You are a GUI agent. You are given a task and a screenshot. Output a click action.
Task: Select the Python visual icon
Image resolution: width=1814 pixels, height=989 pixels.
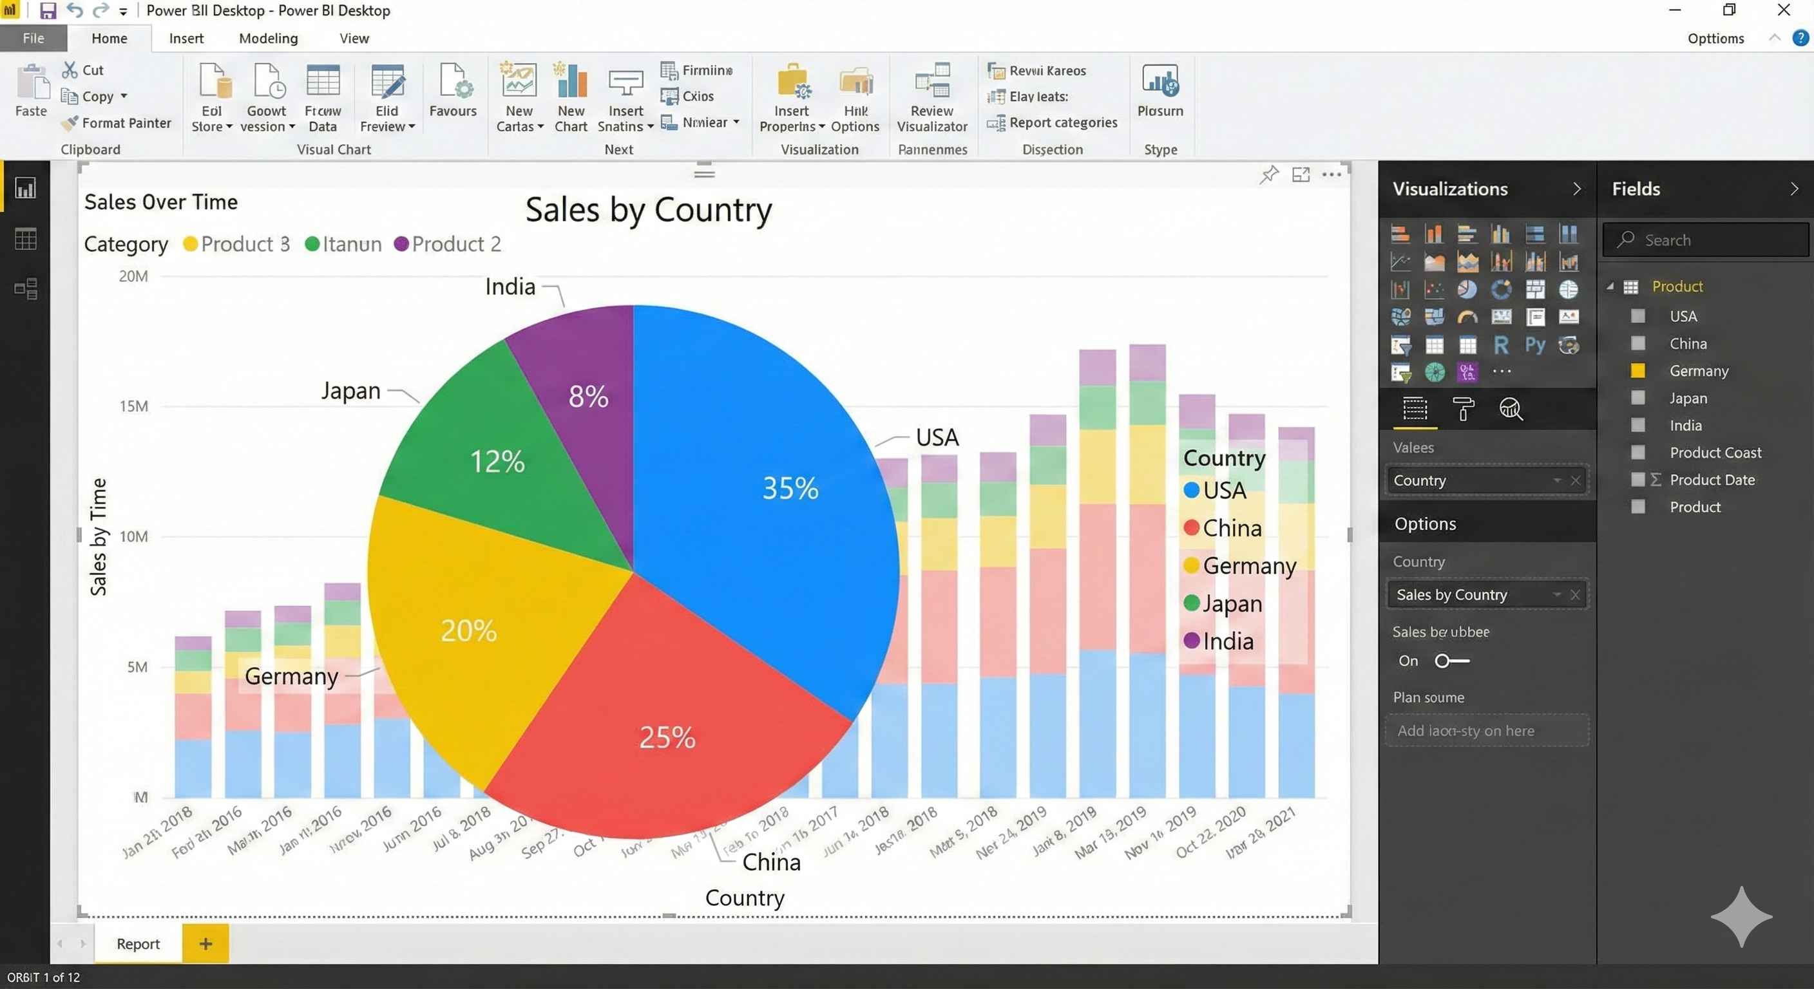(1535, 346)
